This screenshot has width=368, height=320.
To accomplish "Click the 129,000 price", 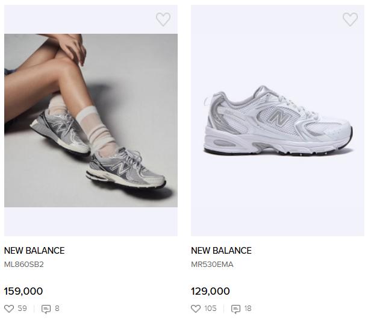I will (x=210, y=291).
